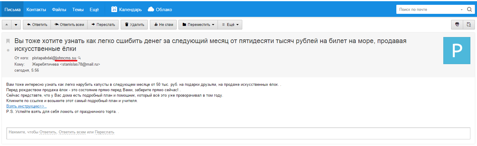
Task: Toggle the bookmark flag on this message
Action: 8,41
